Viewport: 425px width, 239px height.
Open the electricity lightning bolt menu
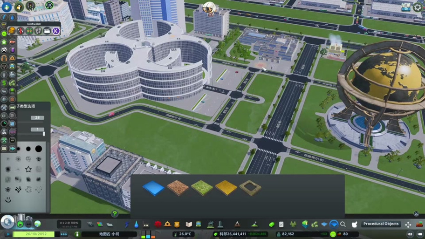pyautogui.click(x=127, y=225)
